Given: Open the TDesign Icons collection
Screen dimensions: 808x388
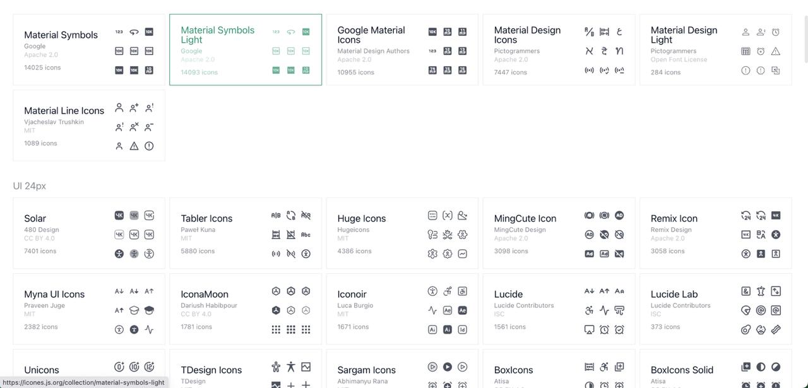Looking at the screenshot, I should click(246, 369).
